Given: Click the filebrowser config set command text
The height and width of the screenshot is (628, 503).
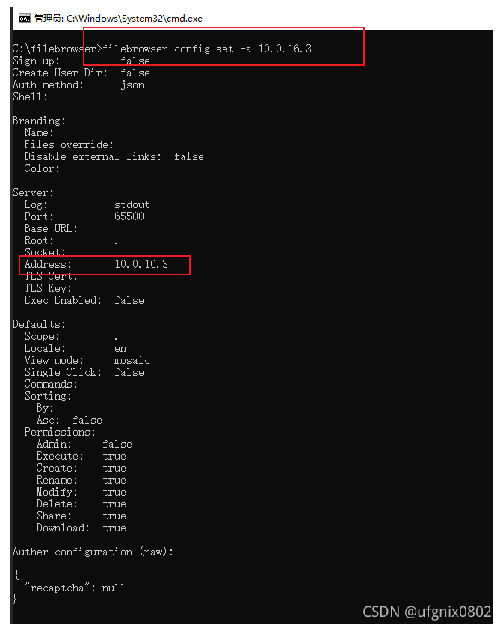Looking at the screenshot, I should (207, 49).
